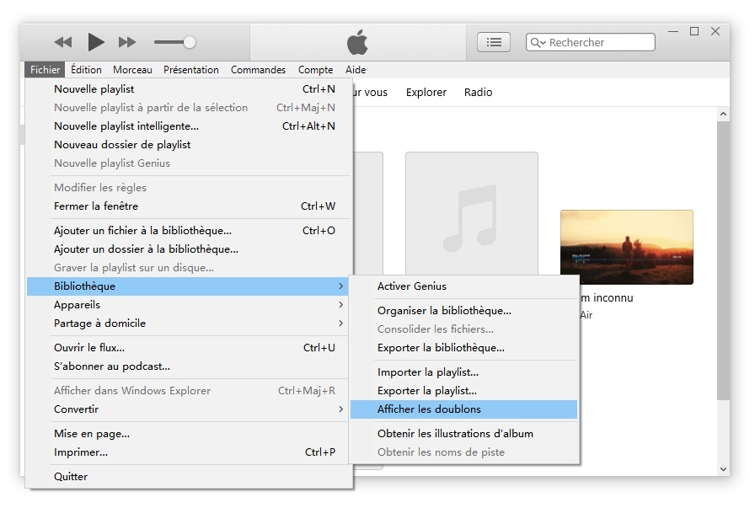
Task: Expand the Appareils submenu
Action: point(188,305)
